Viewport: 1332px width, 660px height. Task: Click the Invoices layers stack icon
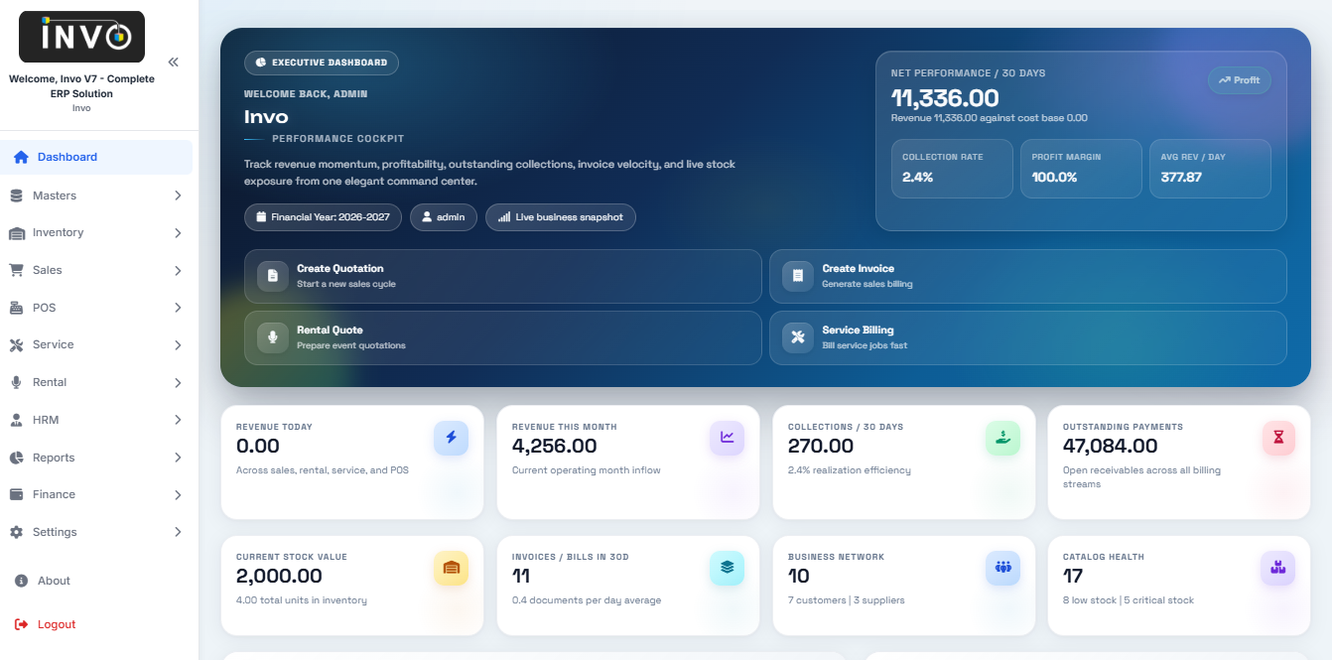click(727, 568)
